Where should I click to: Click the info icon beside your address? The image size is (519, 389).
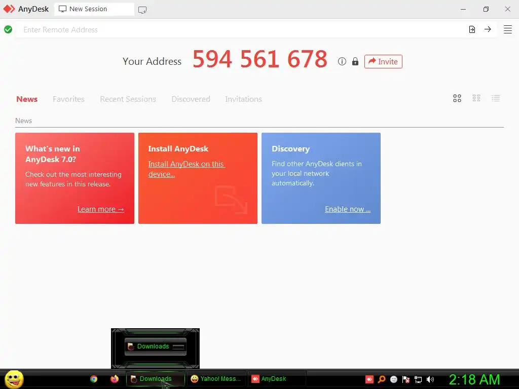click(342, 61)
